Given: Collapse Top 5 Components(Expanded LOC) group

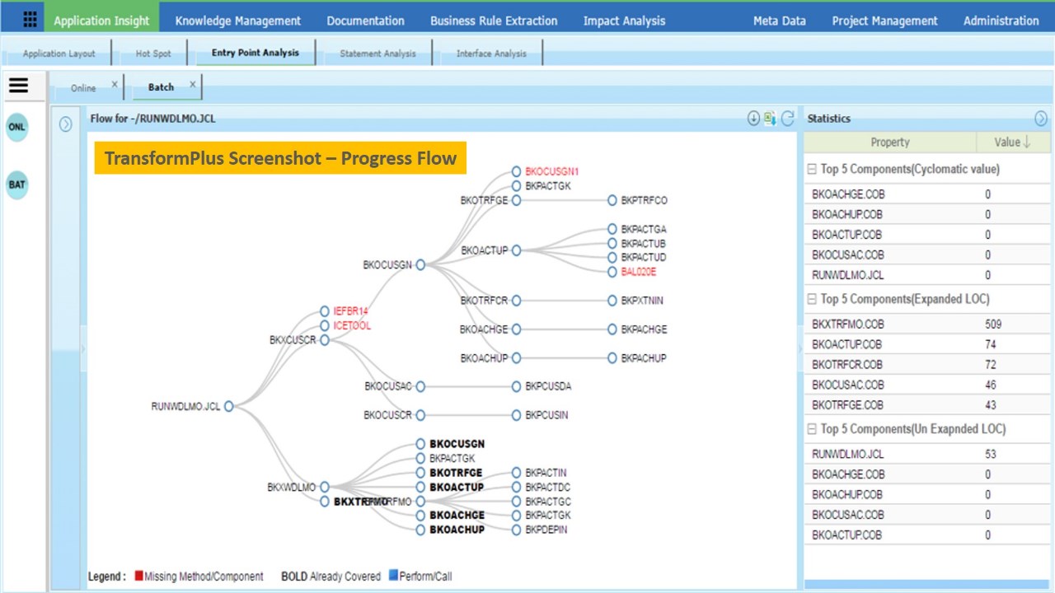Looking at the screenshot, I should tap(812, 299).
